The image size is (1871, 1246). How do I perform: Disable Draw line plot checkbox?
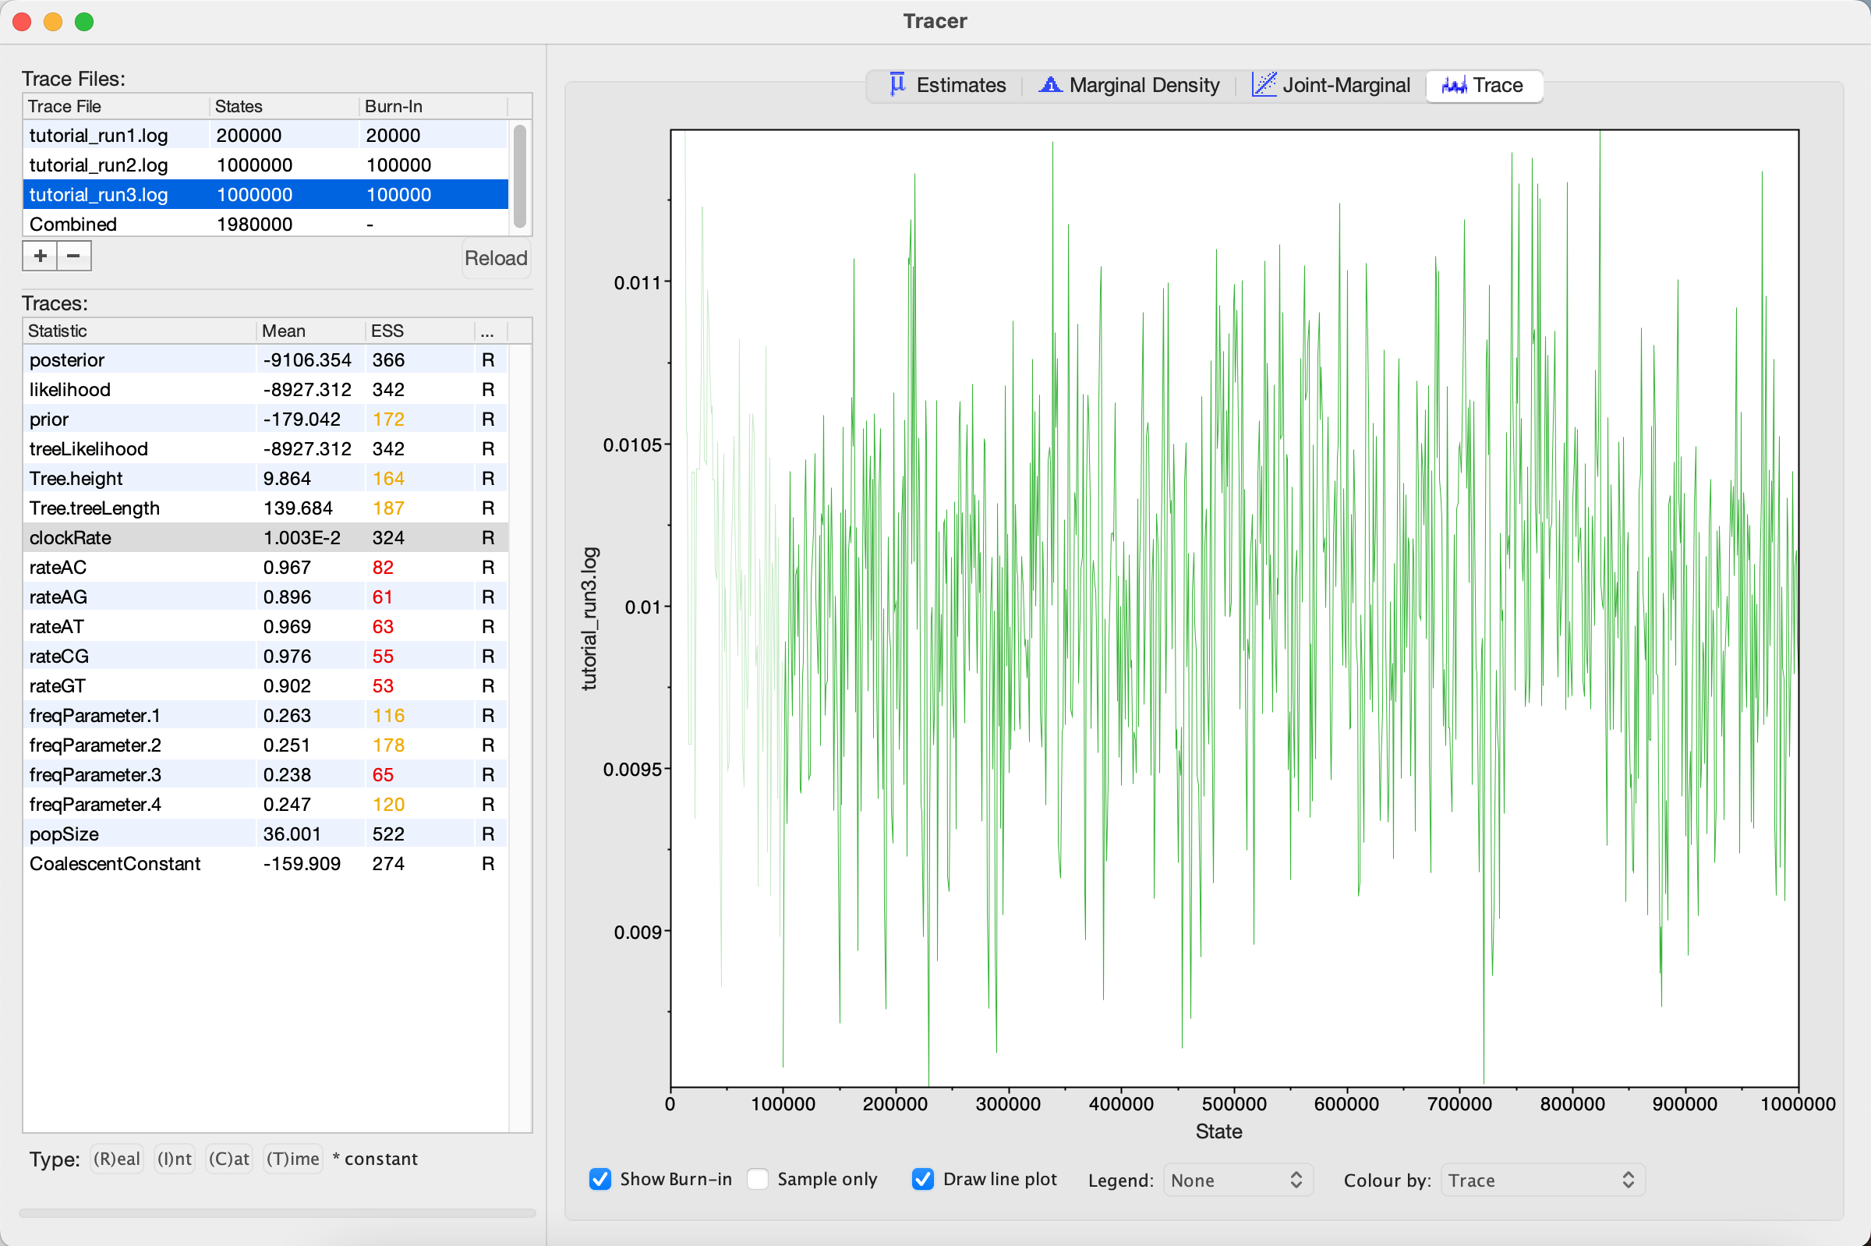tap(922, 1179)
